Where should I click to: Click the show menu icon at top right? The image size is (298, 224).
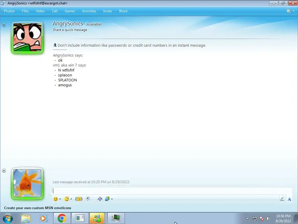click(x=289, y=11)
